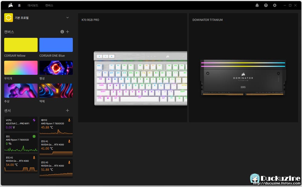
Task: Click the 로드 CPU load graph
Action: pos(21,149)
